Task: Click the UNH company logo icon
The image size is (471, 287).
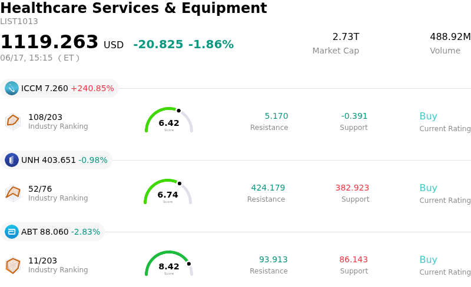Action: pos(12,160)
